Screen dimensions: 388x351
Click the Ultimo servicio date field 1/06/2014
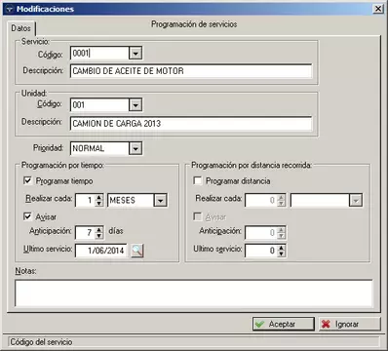101,251
